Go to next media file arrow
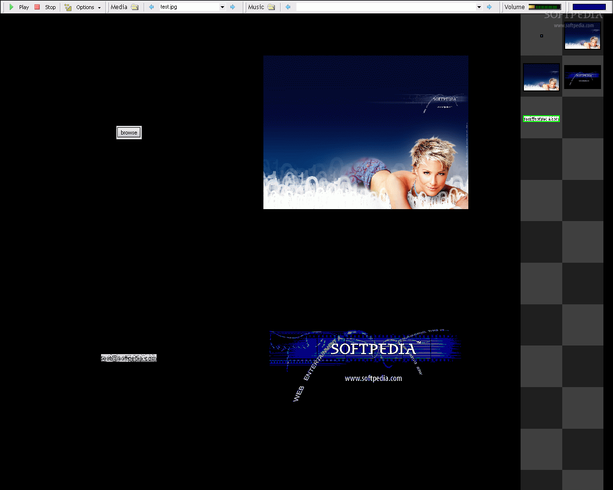The image size is (613, 490). pos(233,7)
